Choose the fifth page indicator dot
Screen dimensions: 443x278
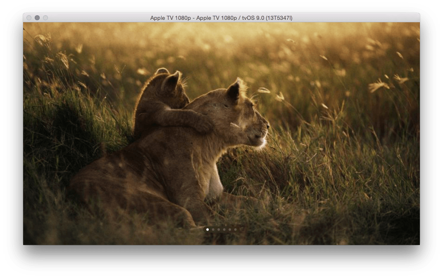(230, 229)
